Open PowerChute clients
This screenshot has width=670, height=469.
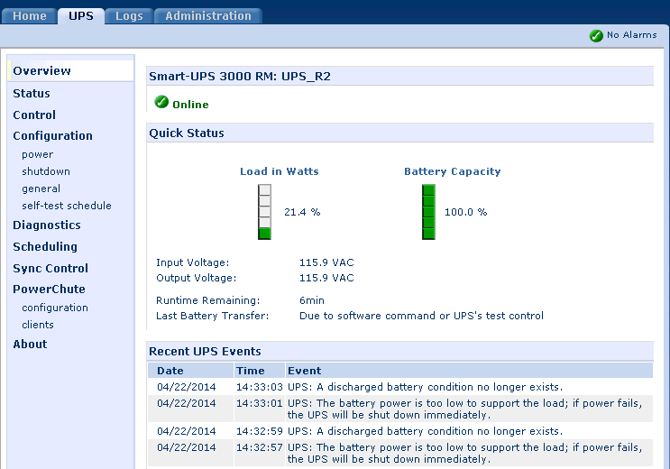tap(38, 325)
